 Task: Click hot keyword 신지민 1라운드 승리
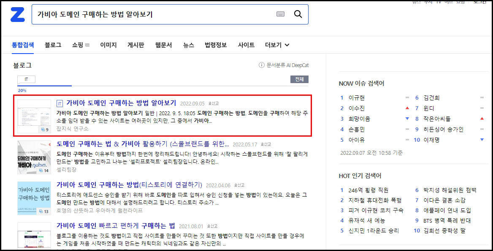pos(374,231)
